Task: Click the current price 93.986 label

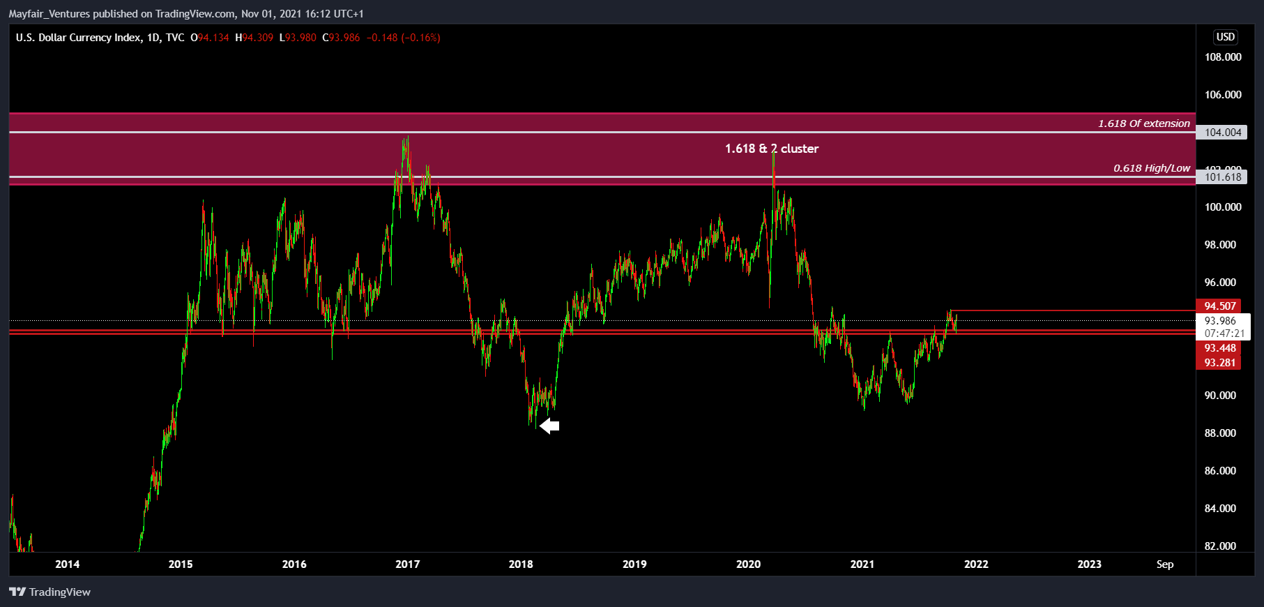Action: [x=1220, y=321]
